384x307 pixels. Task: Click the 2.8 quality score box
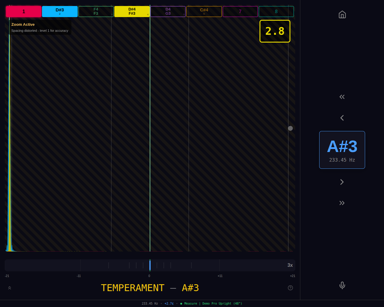(275, 31)
